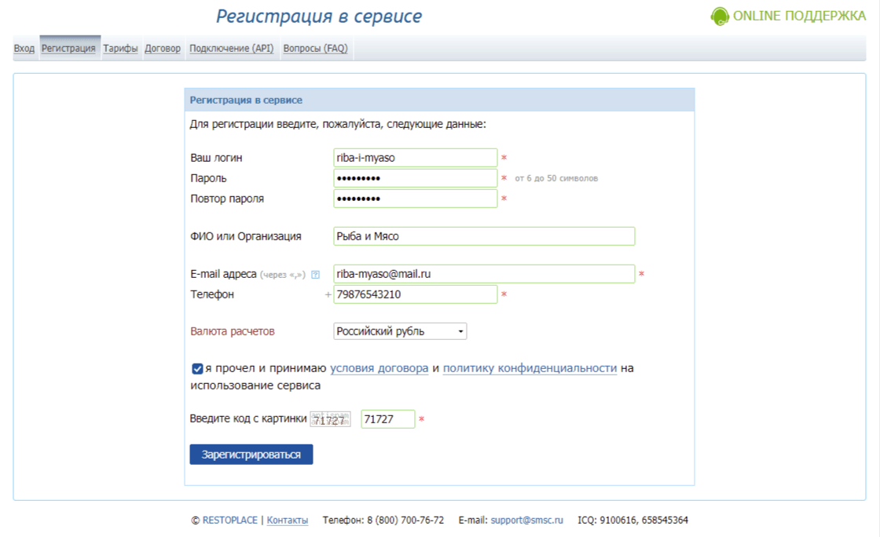This screenshot has width=880, height=537.
Task: Click the Телефон number field
Action: tap(415, 294)
